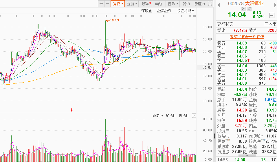Click 换指标 to switch indicator
The width and height of the screenshot is (277, 162).
(184, 116)
